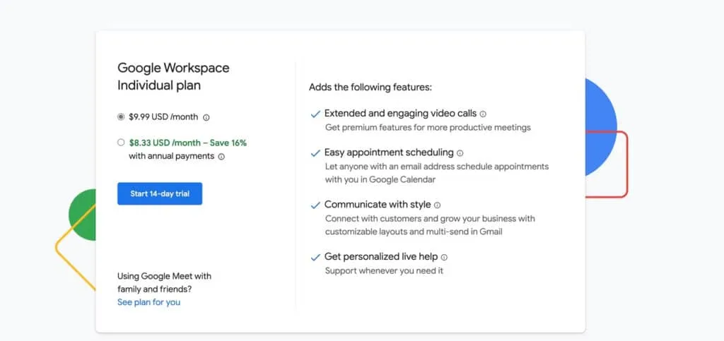Open info icon for Extended and engaging video calls
724x341 pixels.
click(483, 114)
